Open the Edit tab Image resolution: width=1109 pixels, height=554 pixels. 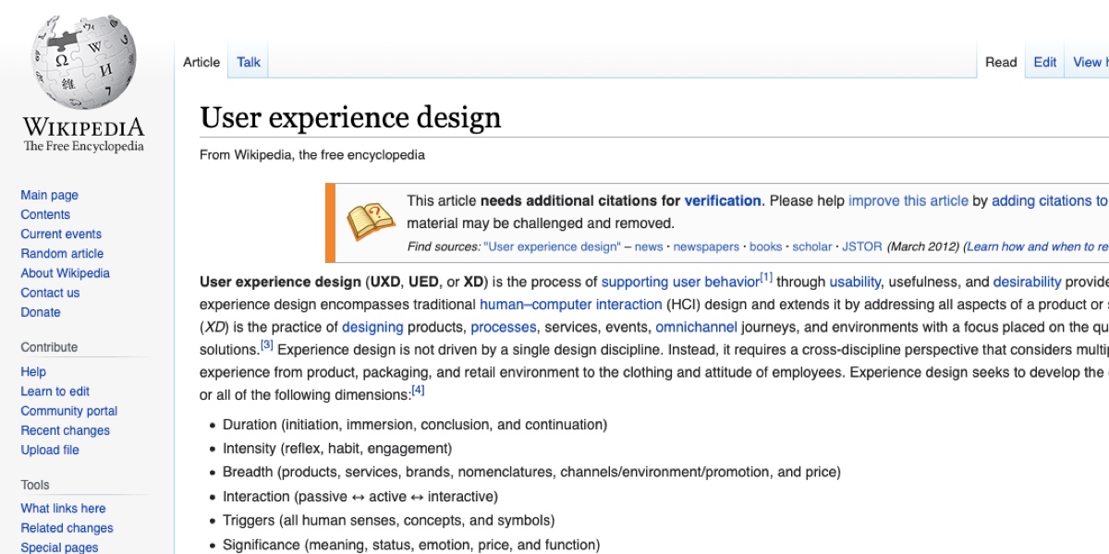pyautogui.click(x=1044, y=62)
